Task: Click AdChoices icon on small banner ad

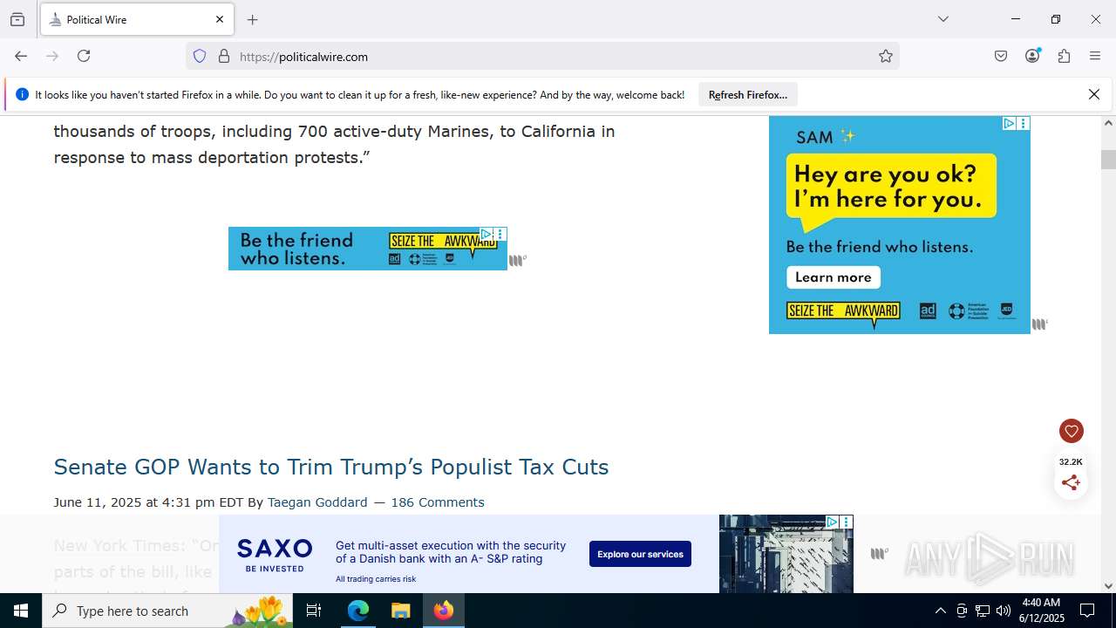Action: pyautogui.click(x=487, y=234)
